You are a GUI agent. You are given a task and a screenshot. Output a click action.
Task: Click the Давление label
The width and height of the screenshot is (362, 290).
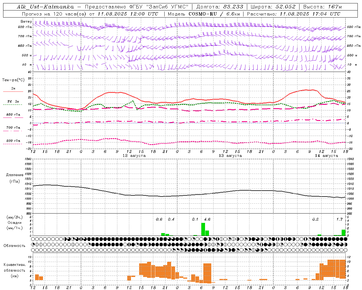(x=15, y=175)
